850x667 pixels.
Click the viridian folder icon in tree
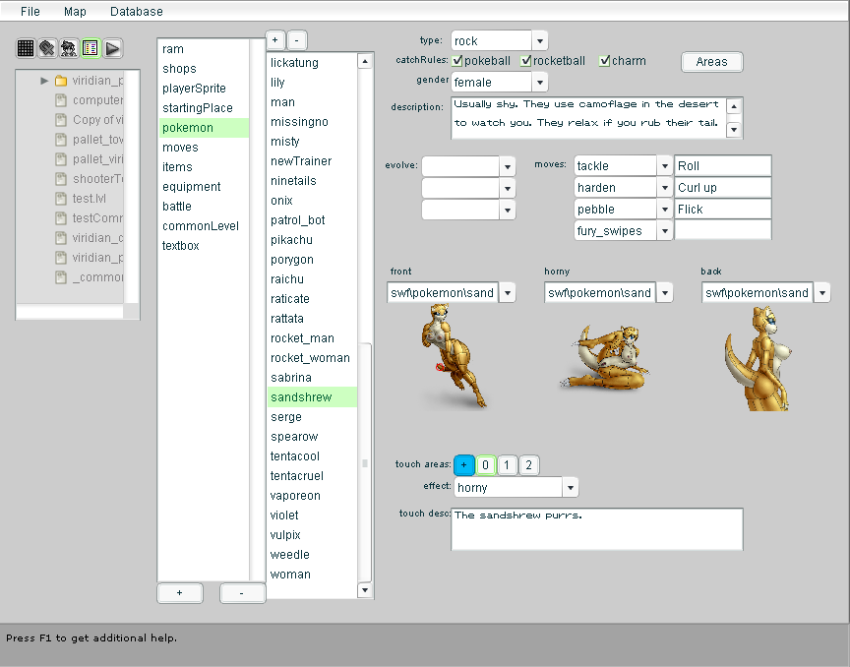pyautogui.click(x=60, y=81)
